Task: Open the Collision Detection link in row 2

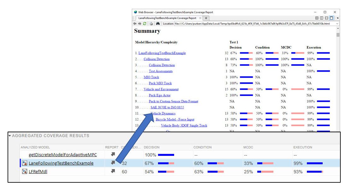Action: pos(156,59)
